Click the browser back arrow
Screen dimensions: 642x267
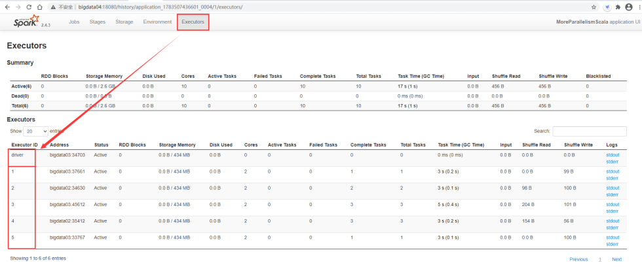click(x=7, y=7)
